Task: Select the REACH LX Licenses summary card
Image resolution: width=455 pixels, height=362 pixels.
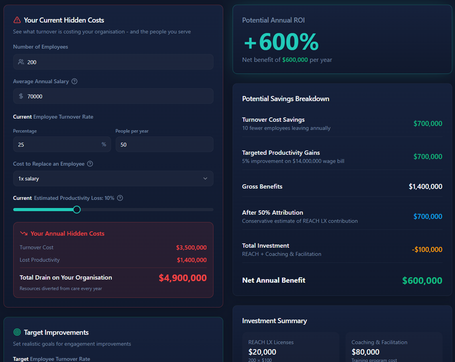Action: [290, 346]
